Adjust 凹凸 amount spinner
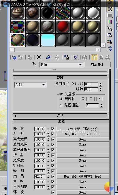The width and height of the screenshot is (118, 195). (x=48, y=176)
